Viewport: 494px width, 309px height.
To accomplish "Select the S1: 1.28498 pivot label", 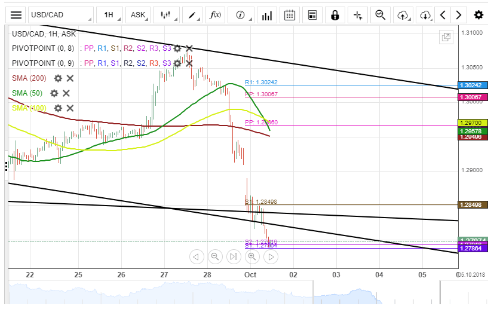I will pyautogui.click(x=261, y=202).
